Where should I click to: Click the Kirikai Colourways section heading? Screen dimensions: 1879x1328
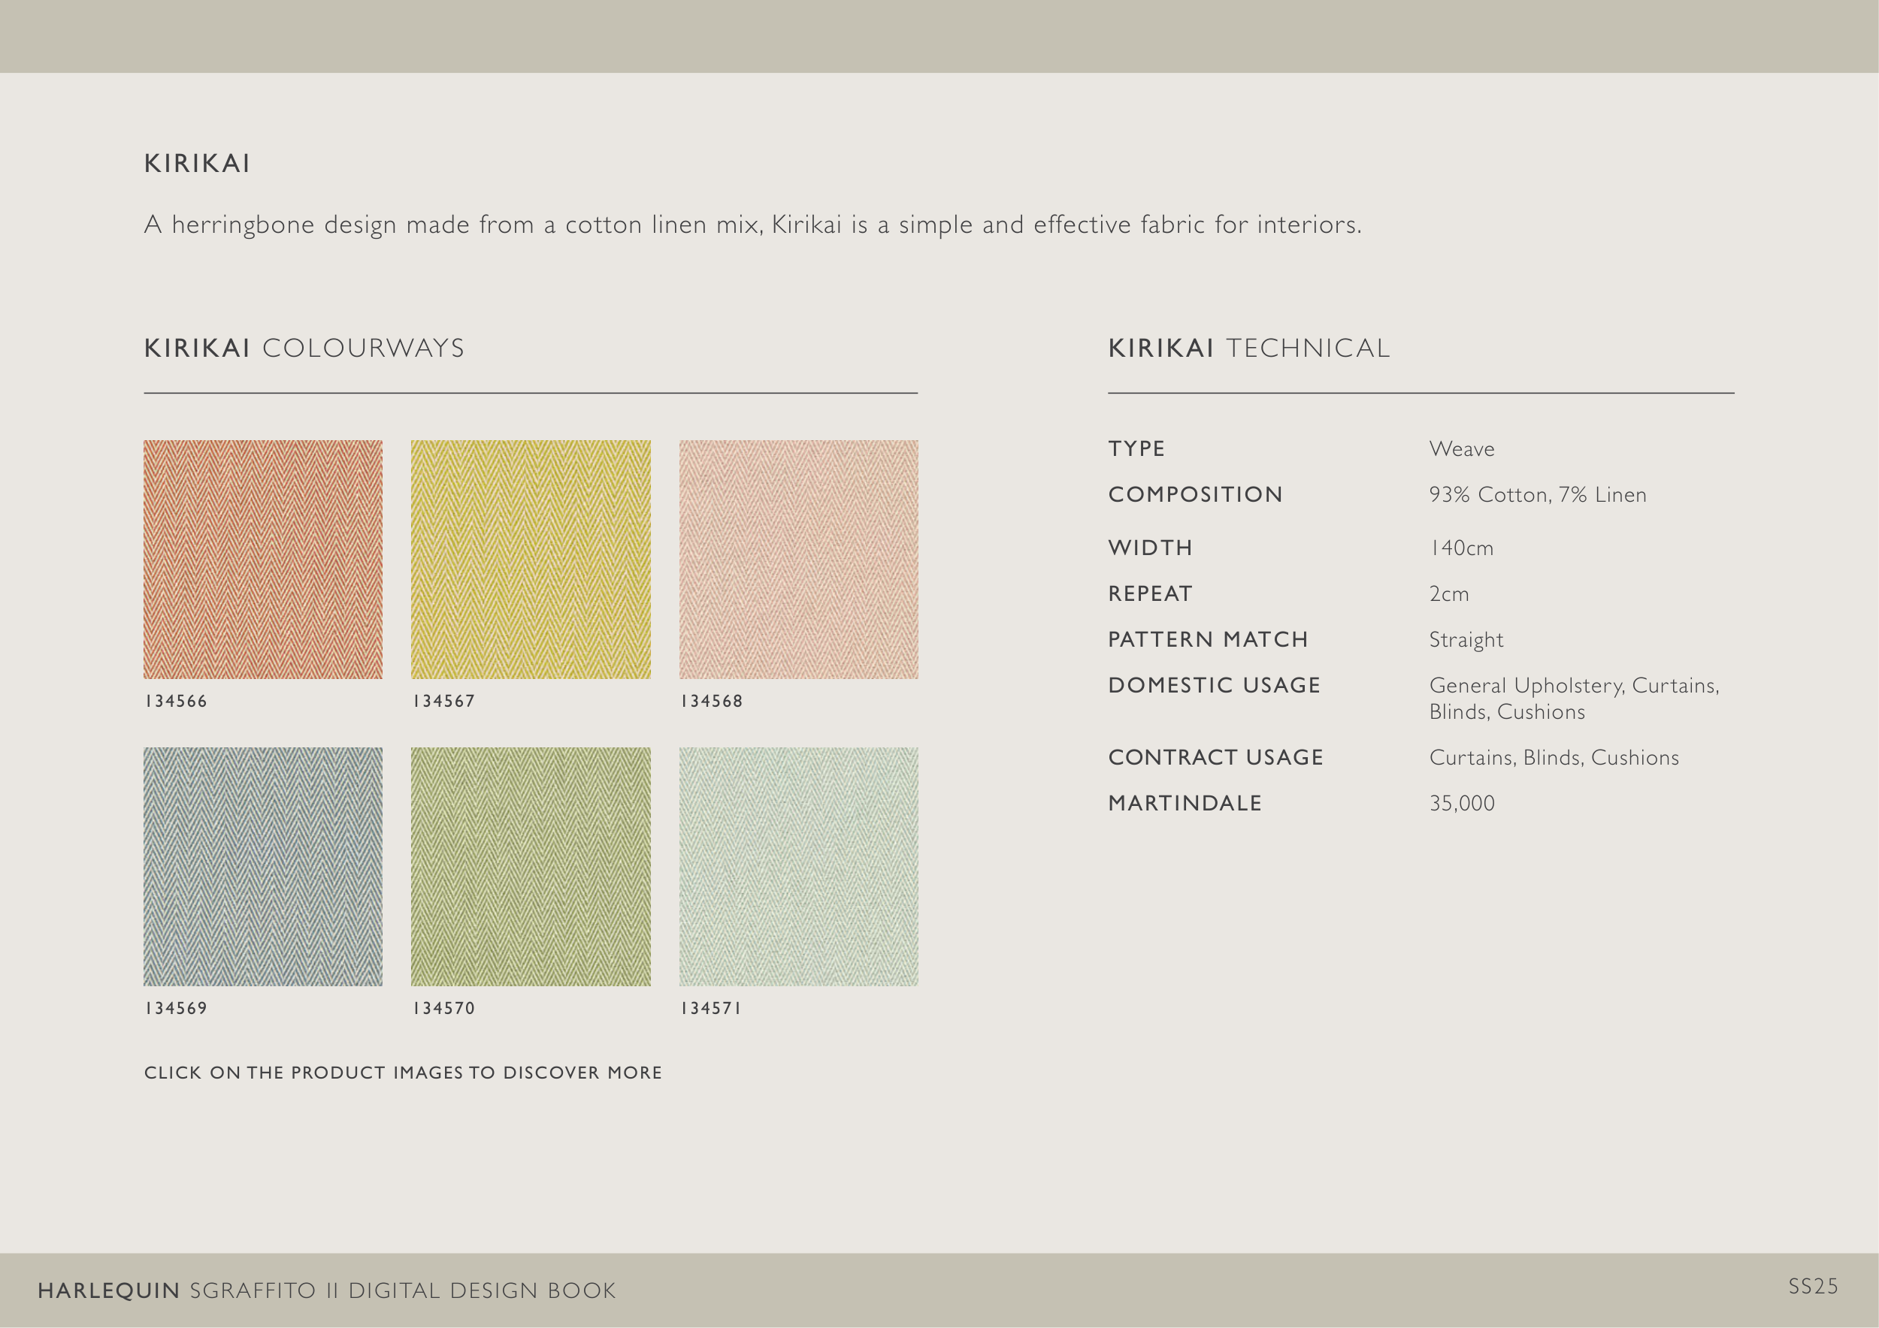304,349
